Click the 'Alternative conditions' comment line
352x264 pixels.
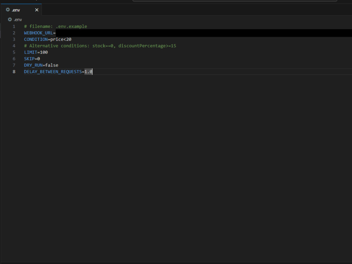pyautogui.click(x=100, y=46)
